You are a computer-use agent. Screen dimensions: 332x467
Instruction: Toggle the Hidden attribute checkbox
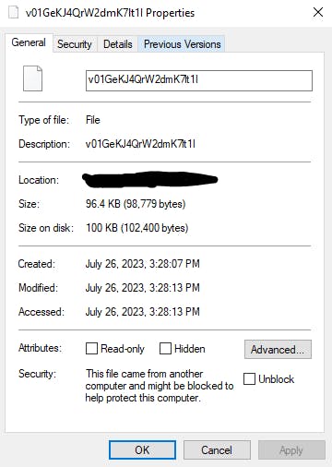(165, 349)
